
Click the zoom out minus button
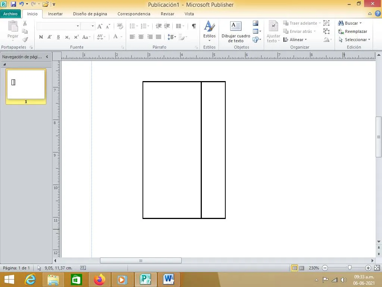pos(325,268)
